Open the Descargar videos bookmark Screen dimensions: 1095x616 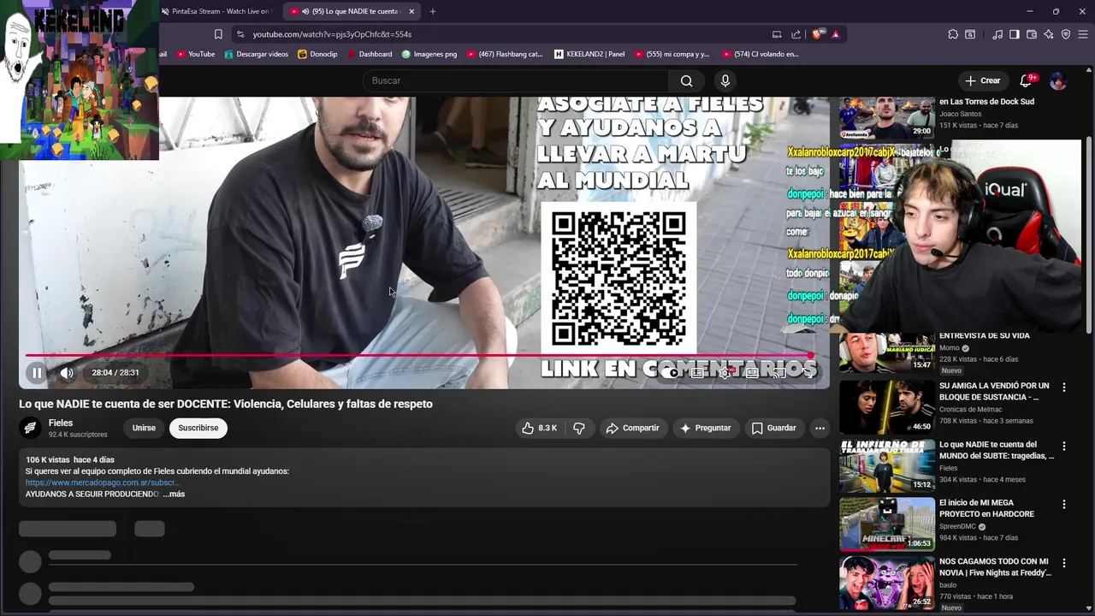click(256, 54)
